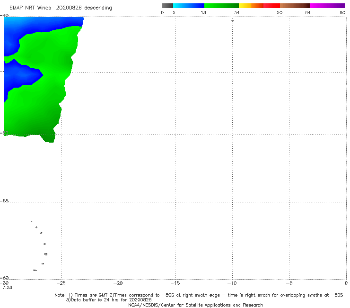Screen dimensions: 350x308
Task: Click the longitude label -20
Action: tap(118, 283)
